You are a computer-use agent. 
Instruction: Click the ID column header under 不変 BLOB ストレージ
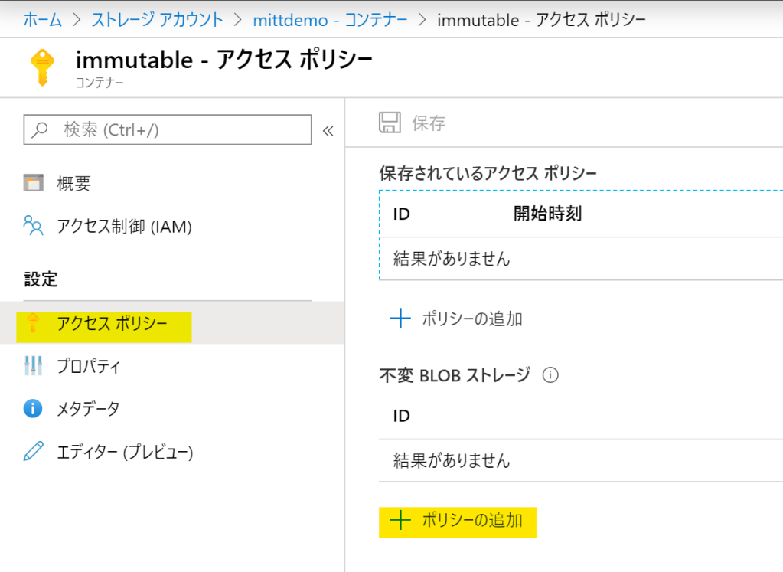[402, 416]
